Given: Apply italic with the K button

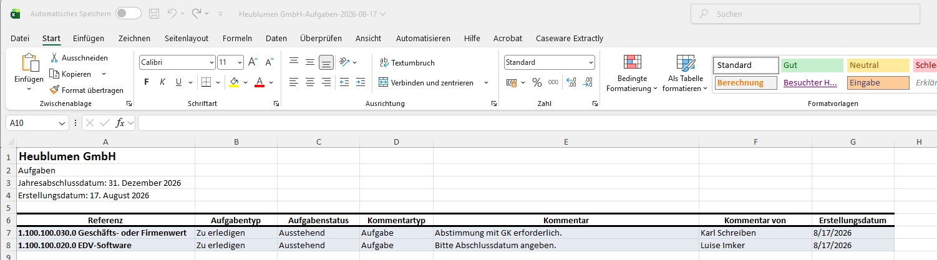Looking at the screenshot, I should pyautogui.click(x=162, y=82).
